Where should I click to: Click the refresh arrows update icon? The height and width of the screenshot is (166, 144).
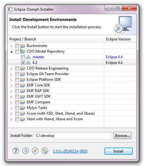coord(45,151)
